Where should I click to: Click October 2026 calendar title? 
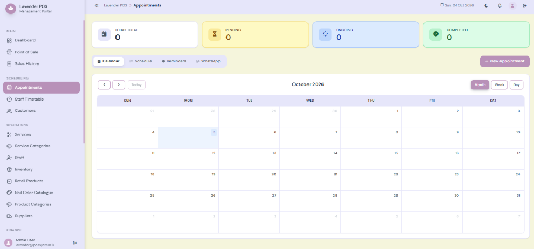(x=308, y=84)
